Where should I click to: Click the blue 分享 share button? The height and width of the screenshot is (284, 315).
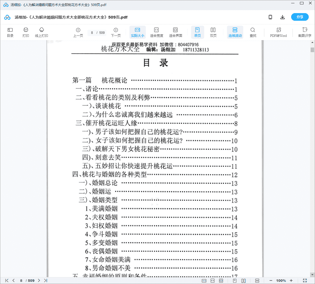pos(300,17)
